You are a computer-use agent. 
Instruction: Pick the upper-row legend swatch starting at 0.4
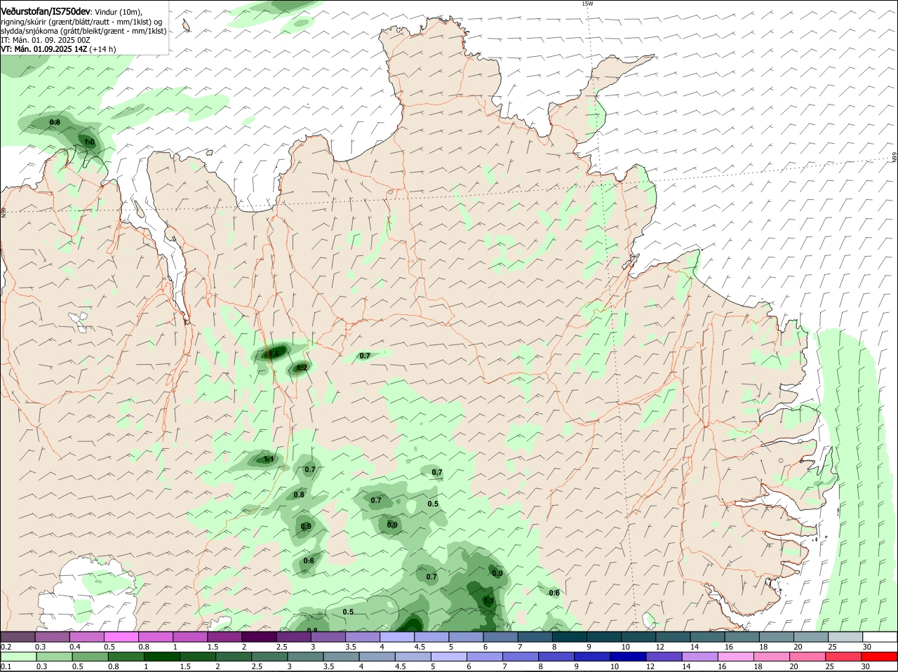click(86, 636)
